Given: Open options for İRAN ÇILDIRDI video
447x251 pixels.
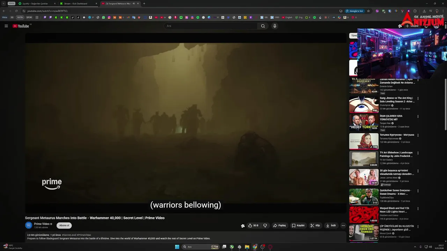Looking at the screenshot, I should [x=418, y=116].
